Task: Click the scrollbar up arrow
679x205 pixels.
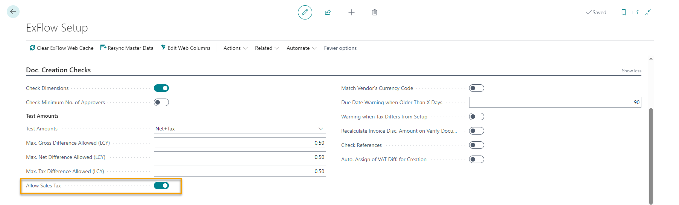Action: (651, 58)
